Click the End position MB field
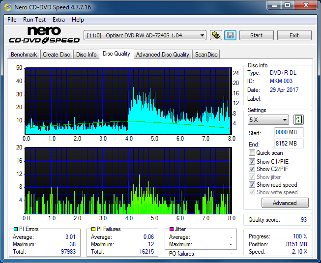The height and width of the screenshot is (263, 321). 289,144
